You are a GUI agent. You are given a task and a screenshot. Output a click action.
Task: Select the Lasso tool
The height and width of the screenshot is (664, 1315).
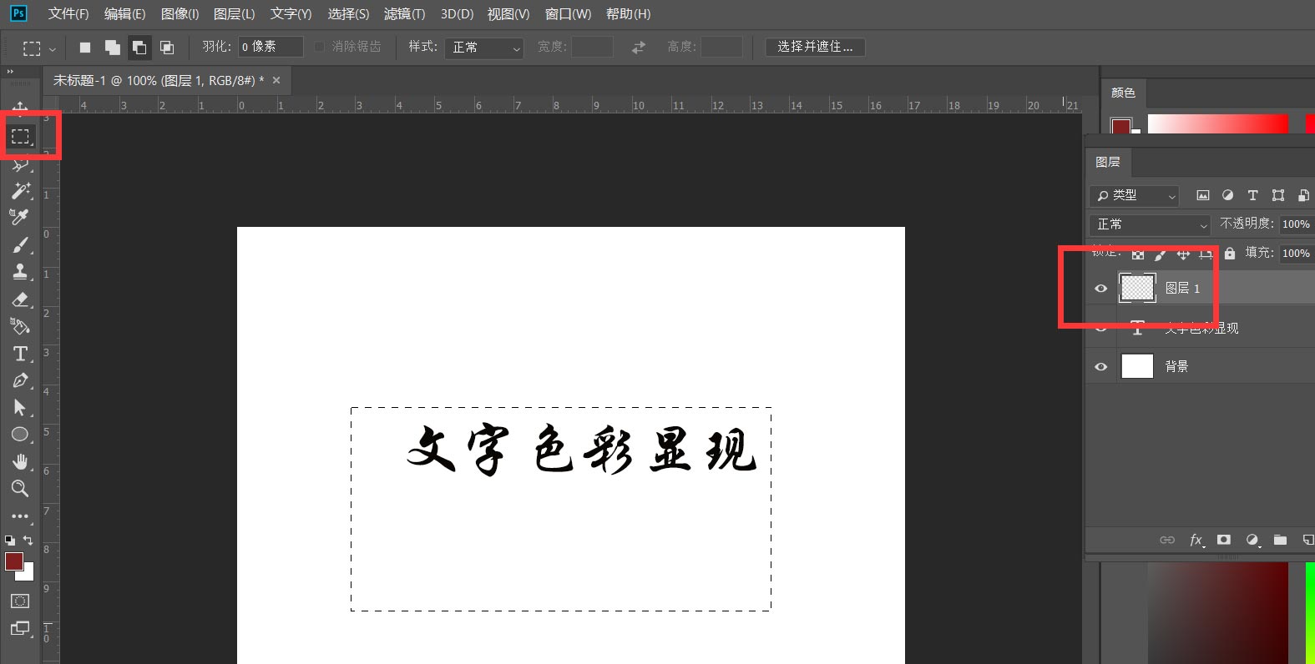[20, 164]
